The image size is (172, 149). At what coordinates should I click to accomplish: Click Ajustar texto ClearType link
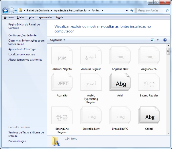(22, 49)
